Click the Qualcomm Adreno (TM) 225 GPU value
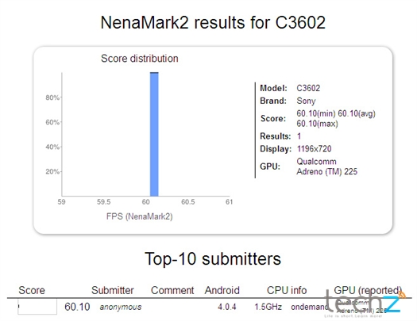The height and width of the screenshot is (321, 417). (x=326, y=166)
